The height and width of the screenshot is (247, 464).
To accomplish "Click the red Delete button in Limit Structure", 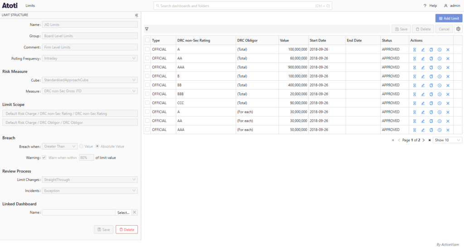I will (127, 229).
